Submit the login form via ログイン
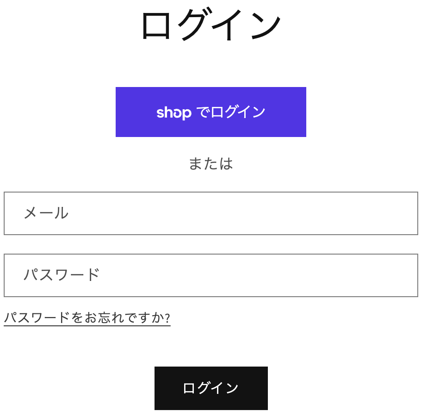The width and height of the screenshot is (421, 411). [x=210, y=387]
